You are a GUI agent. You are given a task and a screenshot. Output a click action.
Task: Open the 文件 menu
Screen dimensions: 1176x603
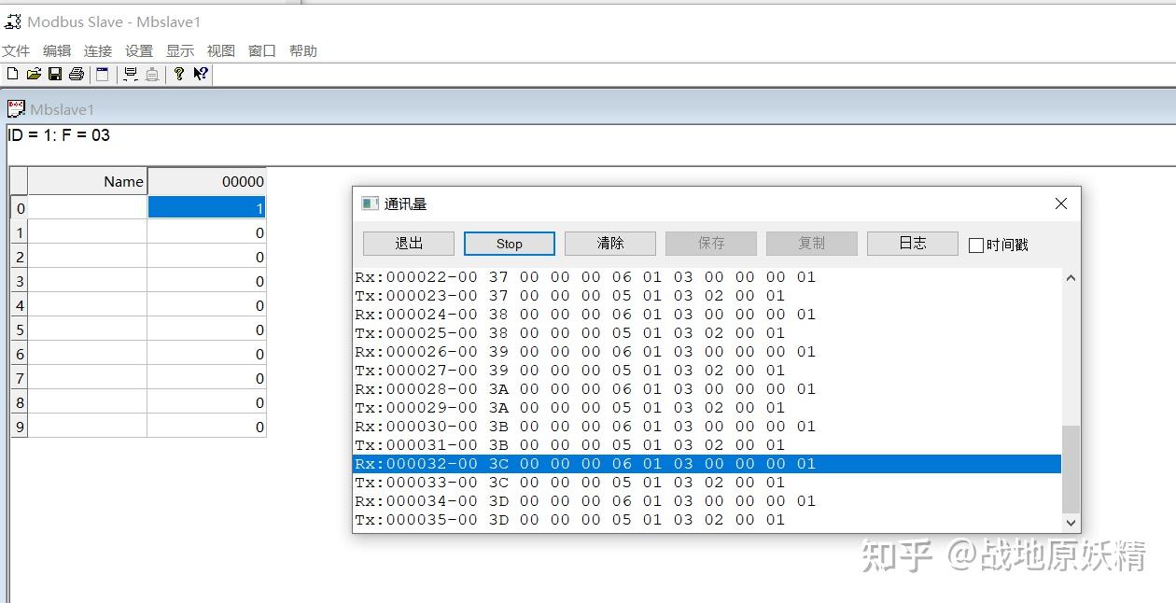[16, 51]
